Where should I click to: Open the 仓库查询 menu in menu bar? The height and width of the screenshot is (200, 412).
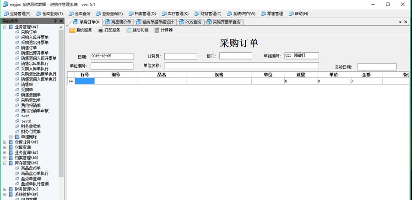pos(79,14)
